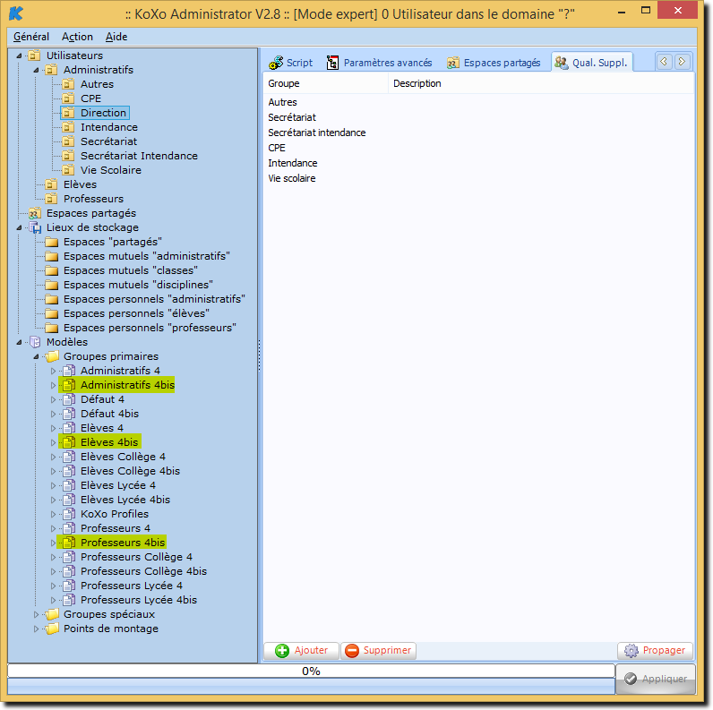Click the Vie Scolaire folder icon

68,170
